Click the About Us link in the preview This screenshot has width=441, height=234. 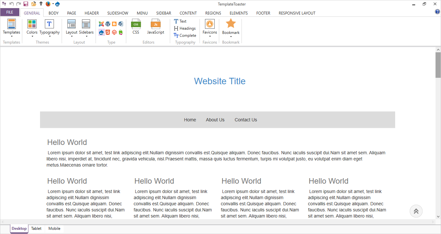pyautogui.click(x=215, y=120)
